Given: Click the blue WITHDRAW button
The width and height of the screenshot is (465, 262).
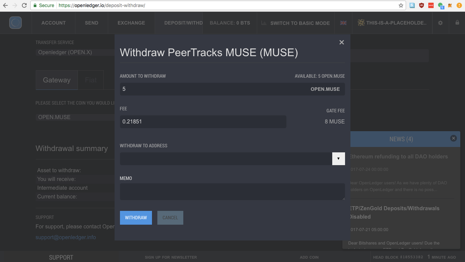Looking at the screenshot, I should 136,218.
